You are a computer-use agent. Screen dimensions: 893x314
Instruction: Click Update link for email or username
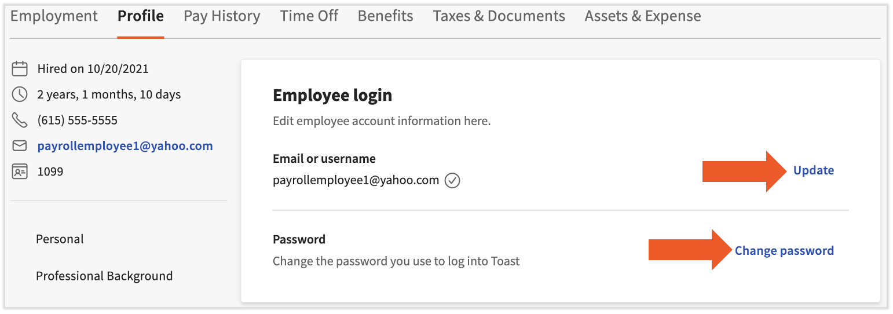pos(814,170)
